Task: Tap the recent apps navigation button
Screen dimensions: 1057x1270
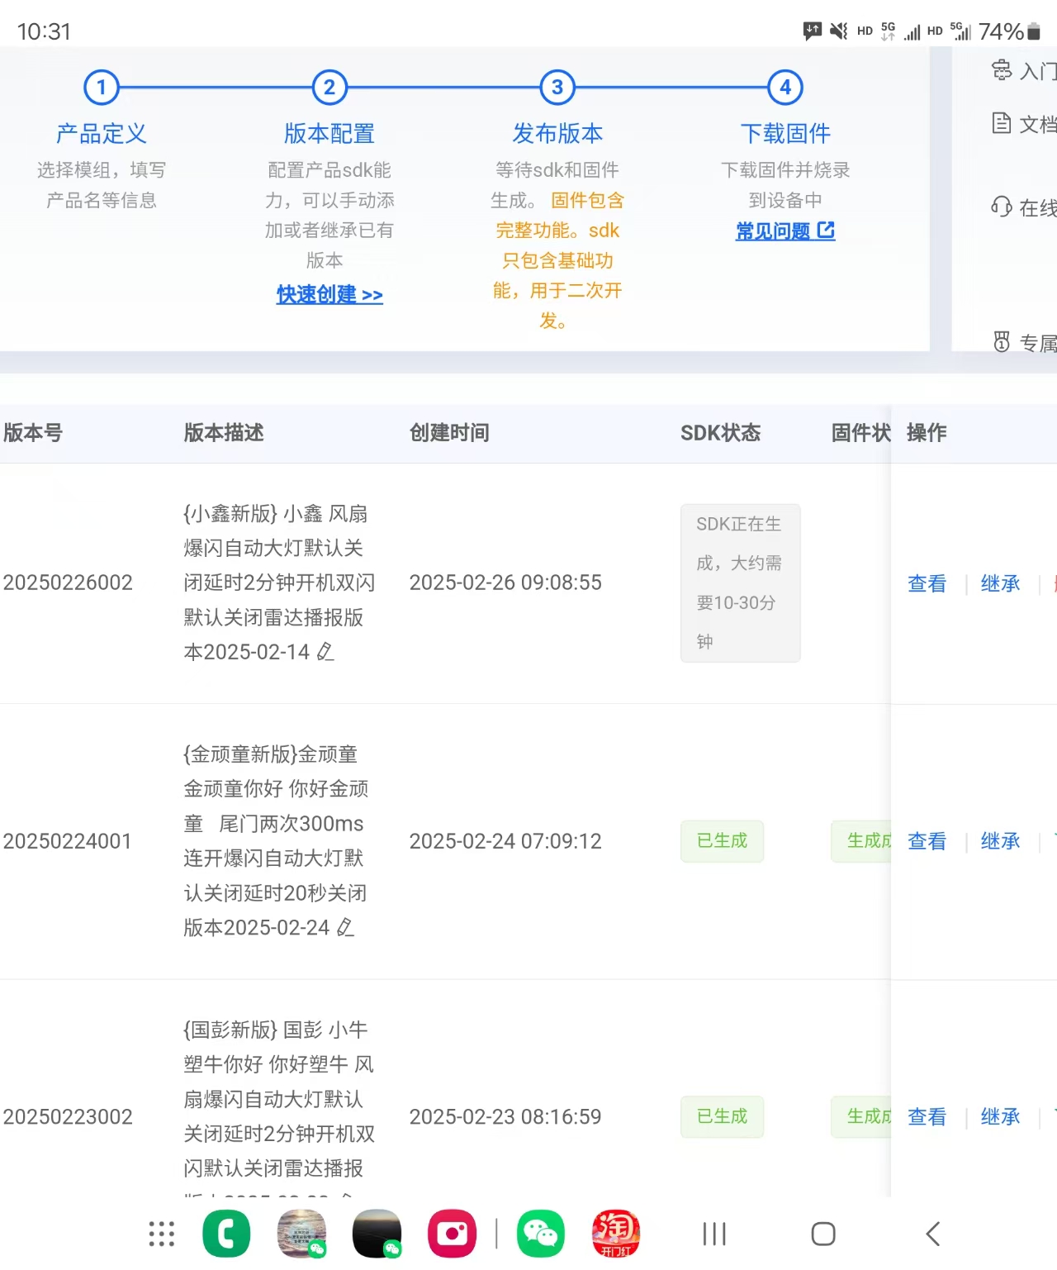Action: point(713,1234)
